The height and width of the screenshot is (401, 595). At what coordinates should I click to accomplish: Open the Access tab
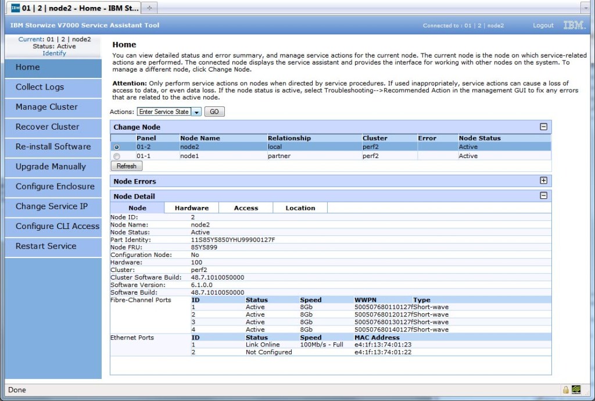tap(246, 207)
